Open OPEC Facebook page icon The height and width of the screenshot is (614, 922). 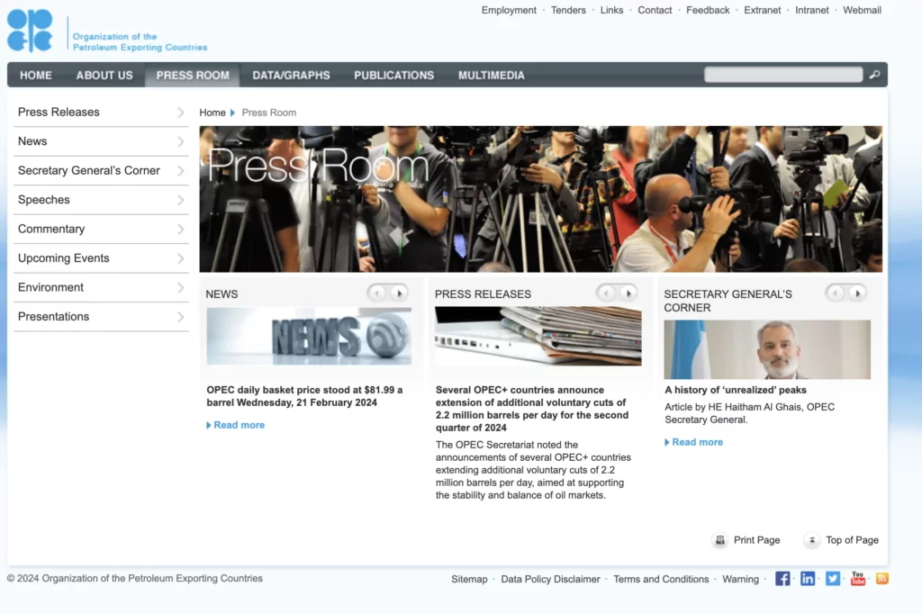782,579
